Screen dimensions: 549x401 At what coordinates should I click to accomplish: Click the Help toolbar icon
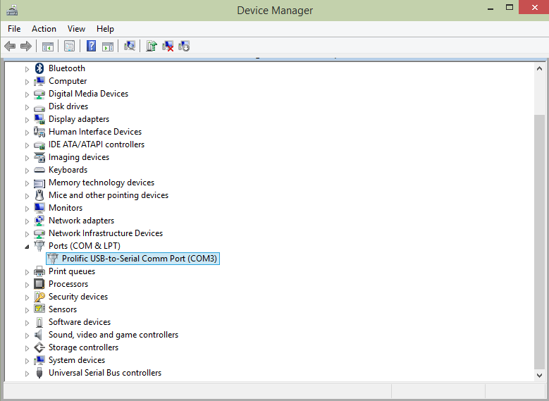point(91,47)
